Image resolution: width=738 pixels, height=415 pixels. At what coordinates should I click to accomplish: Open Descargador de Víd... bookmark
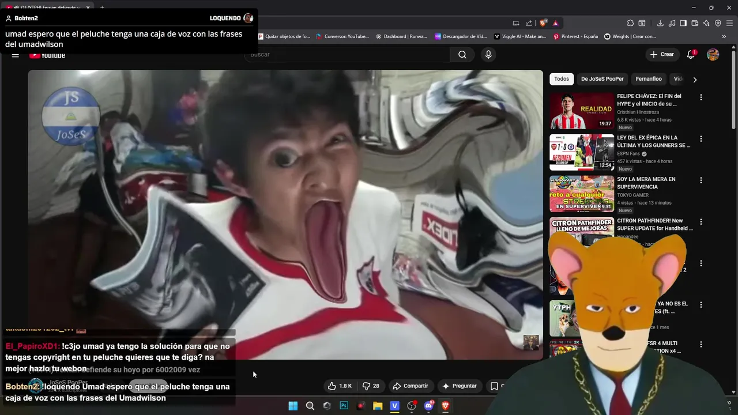pyautogui.click(x=461, y=36)
